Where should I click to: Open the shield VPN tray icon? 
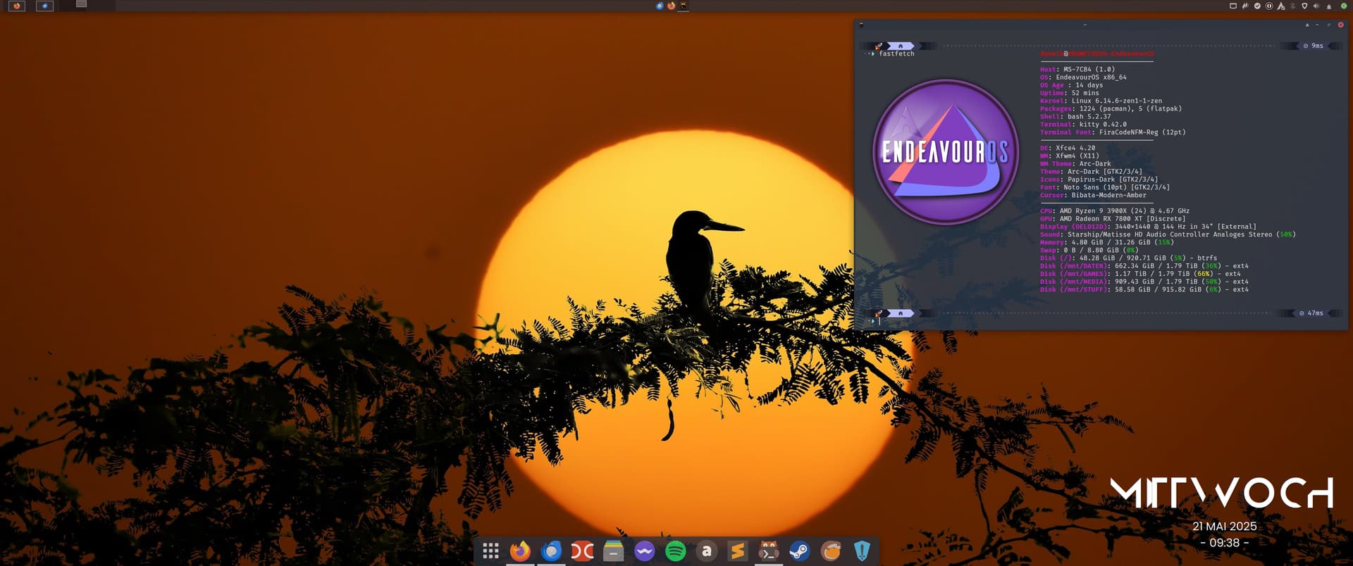click(1304, 6)
